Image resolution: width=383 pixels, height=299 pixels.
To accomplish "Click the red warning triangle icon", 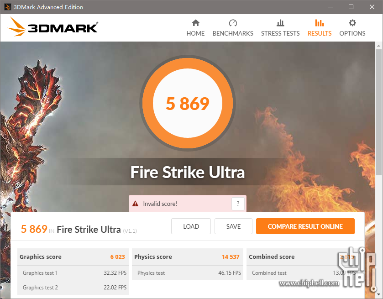I will tap(135, 204).
